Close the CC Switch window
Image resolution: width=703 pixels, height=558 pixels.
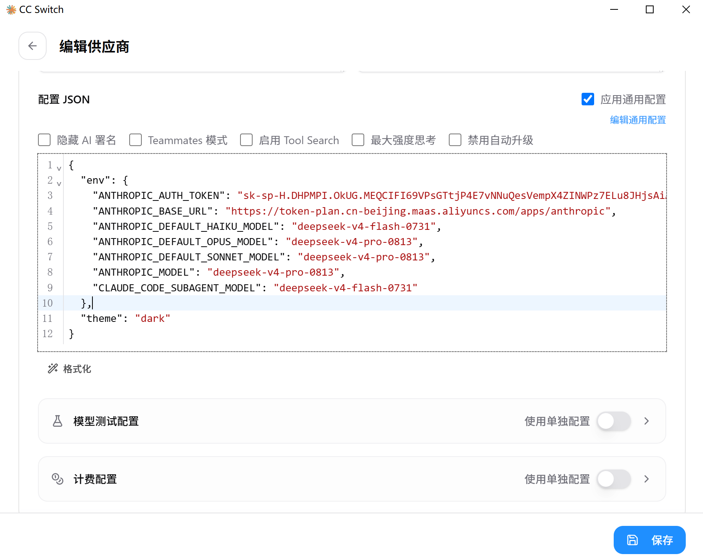tap(686, 9)
